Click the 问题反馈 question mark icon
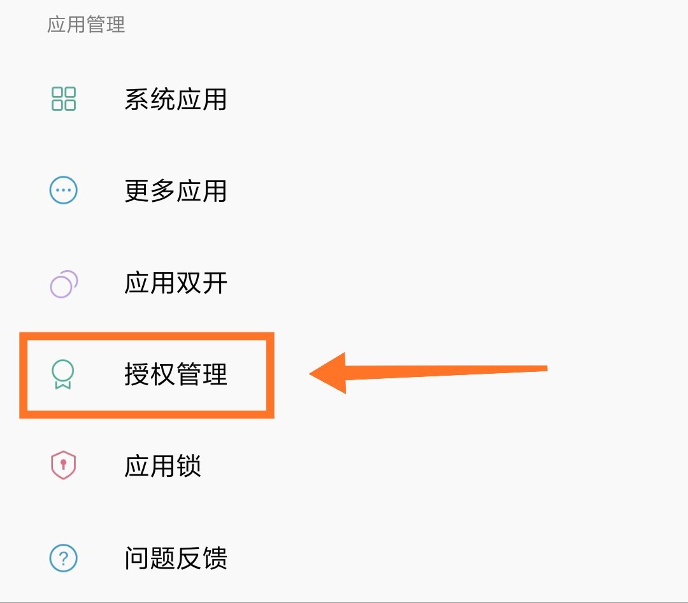 click(63, 558)
